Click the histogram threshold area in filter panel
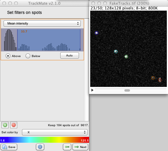168x151 pixels. pyautogui.click(x=42, y=40)
